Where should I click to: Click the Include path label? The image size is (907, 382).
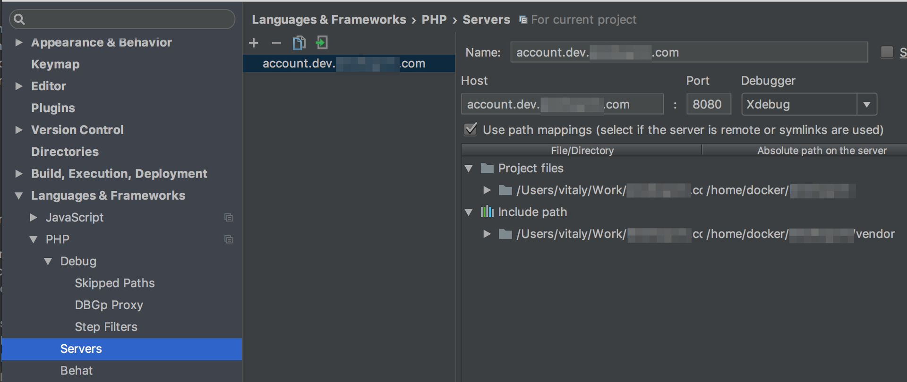(532, 212)
